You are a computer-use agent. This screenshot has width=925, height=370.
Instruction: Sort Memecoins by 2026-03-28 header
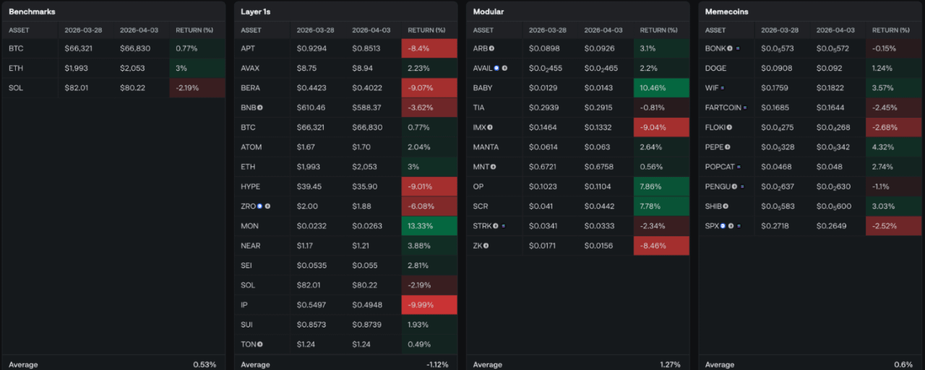780,30
